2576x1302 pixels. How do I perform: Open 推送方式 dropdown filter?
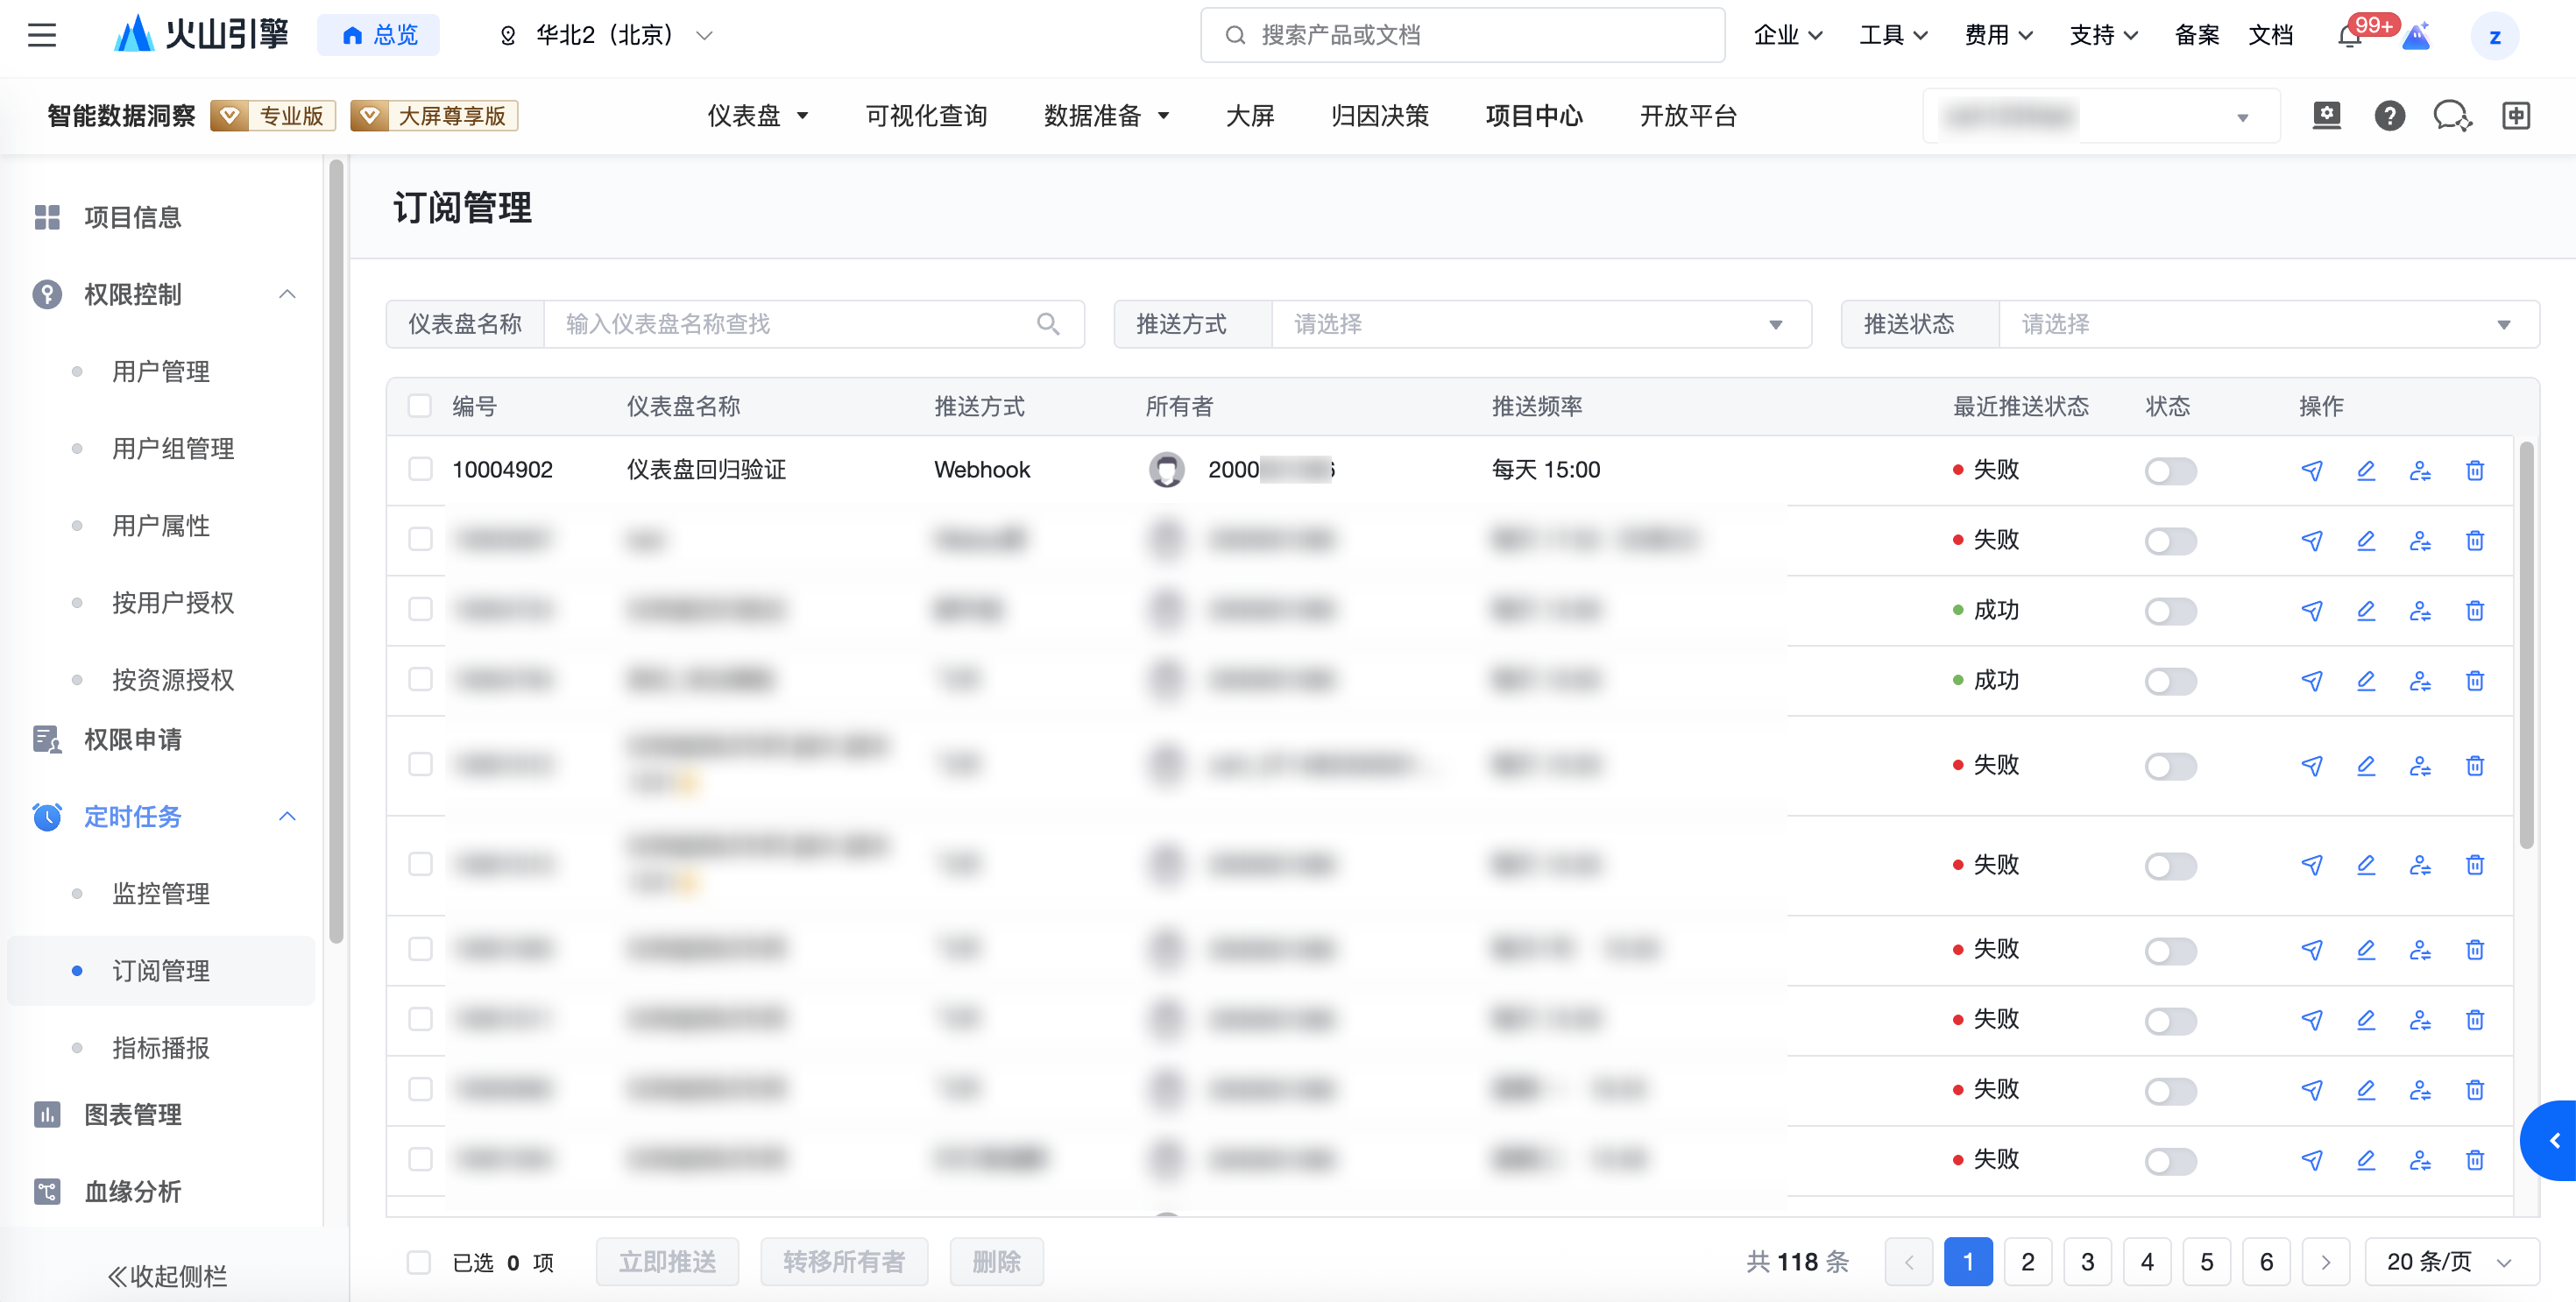tap(1540, 324)
